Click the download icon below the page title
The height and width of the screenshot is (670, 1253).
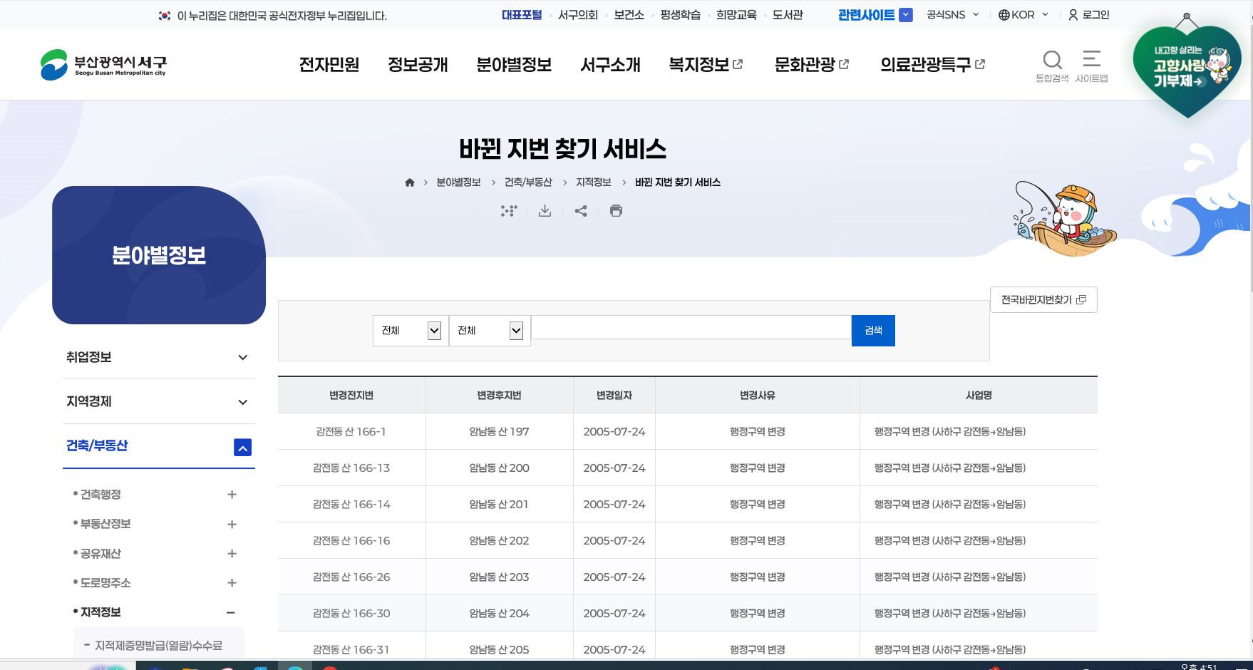pos(545,210)
